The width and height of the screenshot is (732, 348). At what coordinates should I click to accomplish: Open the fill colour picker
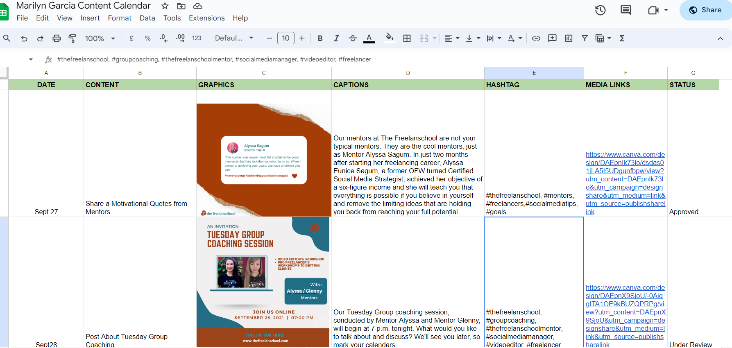coord(390,38)
